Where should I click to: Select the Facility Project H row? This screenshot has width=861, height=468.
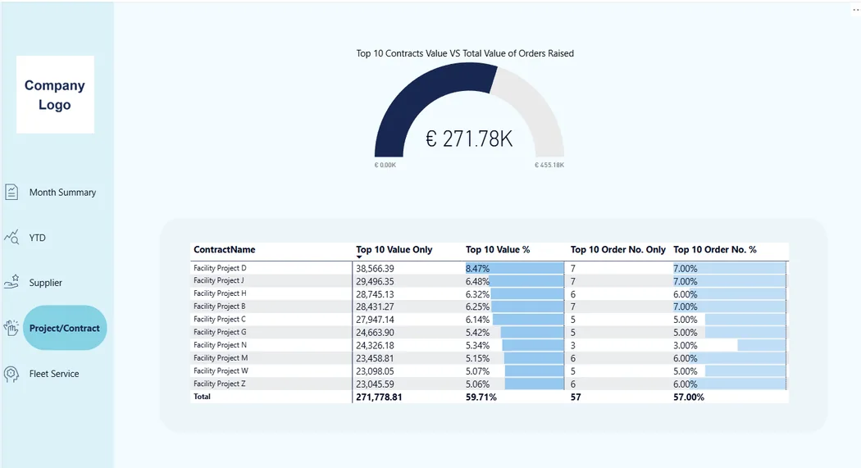[x=489, y=293]
